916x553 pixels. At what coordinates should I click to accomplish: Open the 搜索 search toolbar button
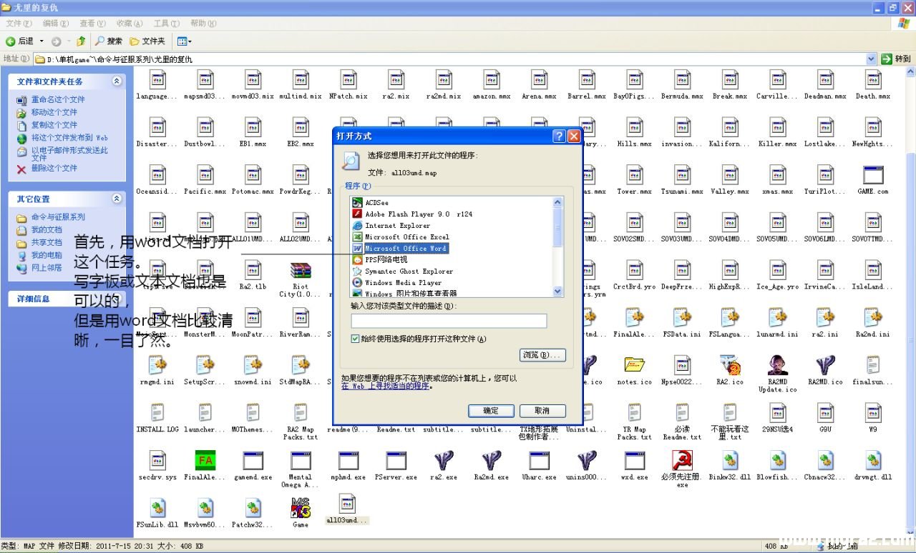(109, 41)
